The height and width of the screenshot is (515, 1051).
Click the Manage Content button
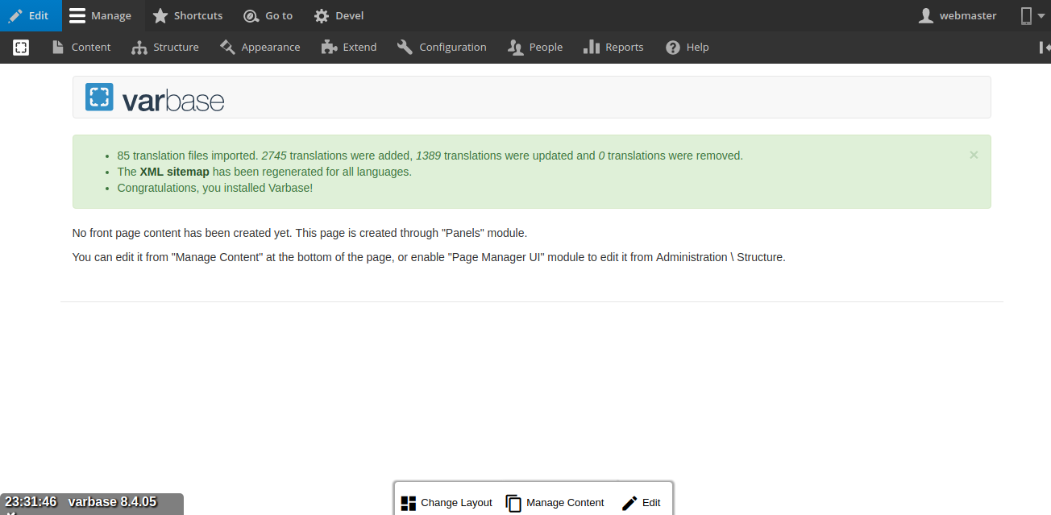(555, 503)
